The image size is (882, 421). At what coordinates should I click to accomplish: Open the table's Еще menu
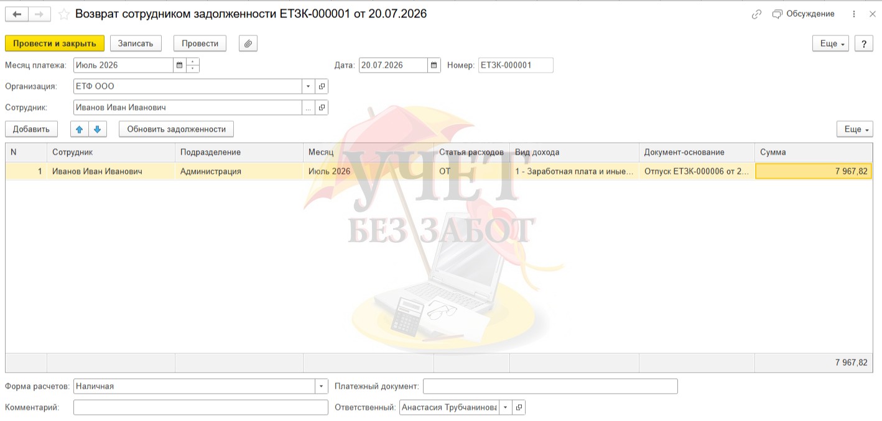(x=855, y=129)
